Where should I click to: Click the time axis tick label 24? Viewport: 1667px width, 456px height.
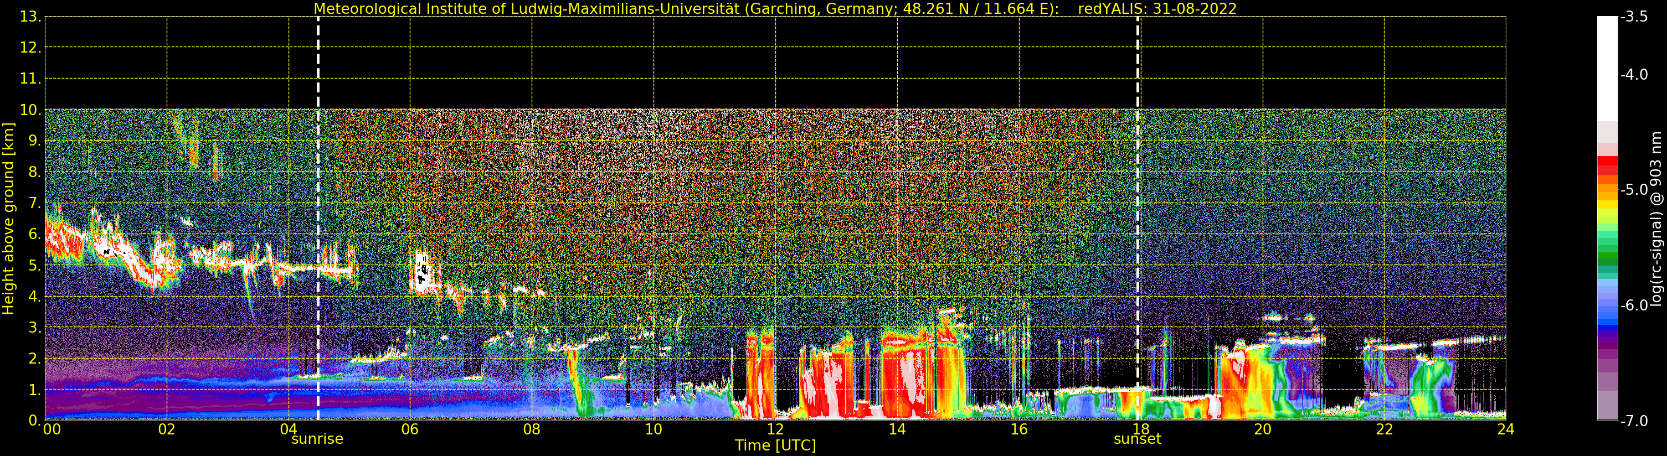1506,429
